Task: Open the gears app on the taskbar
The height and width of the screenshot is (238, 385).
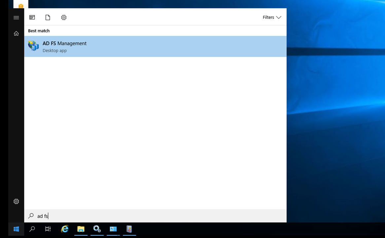Action: click(97, 229)
